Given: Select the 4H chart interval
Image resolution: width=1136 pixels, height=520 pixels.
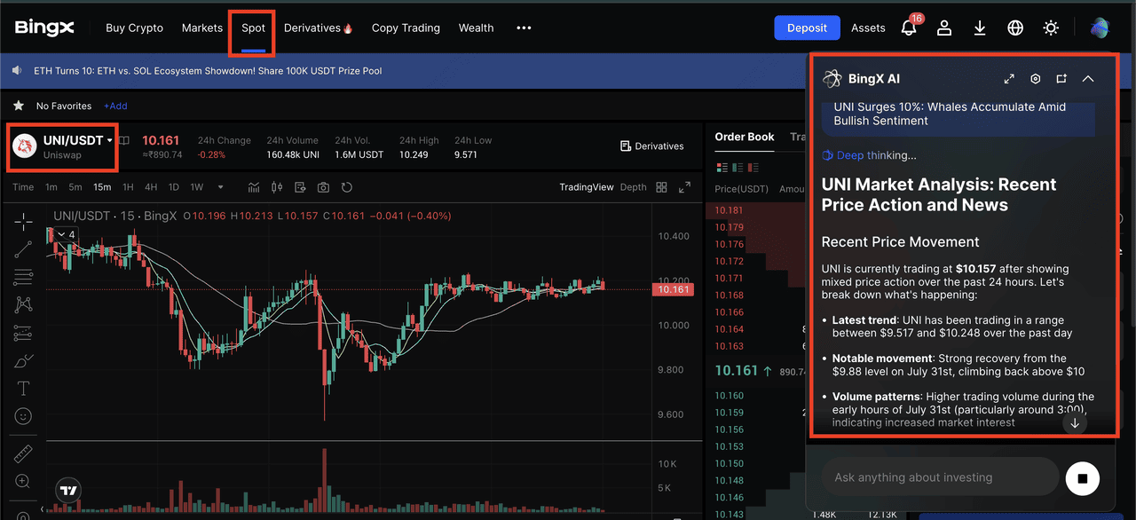Looking at the screenshot, I should click(x=151, y=187).
